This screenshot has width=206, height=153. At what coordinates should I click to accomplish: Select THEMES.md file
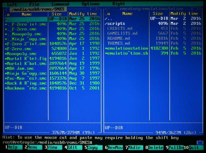[x=153, y=43]
